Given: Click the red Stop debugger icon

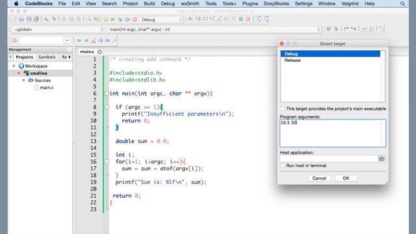Looking at the screenshot, I should pyautogui.click(x=248, y=19).
